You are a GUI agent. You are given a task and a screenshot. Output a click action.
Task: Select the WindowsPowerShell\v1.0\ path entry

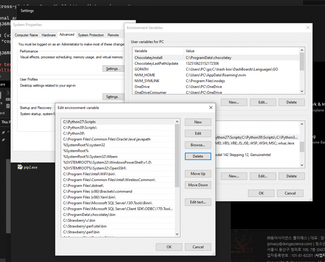(x=119, y=163)
